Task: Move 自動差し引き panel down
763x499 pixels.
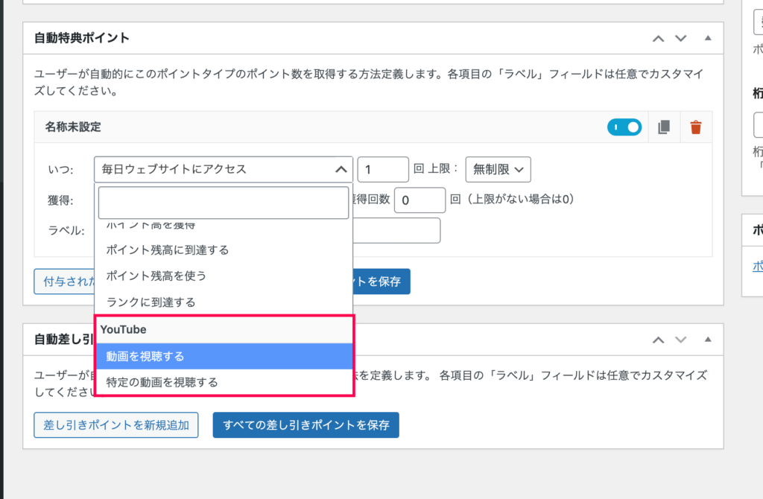Action: (x=681, y=340)
